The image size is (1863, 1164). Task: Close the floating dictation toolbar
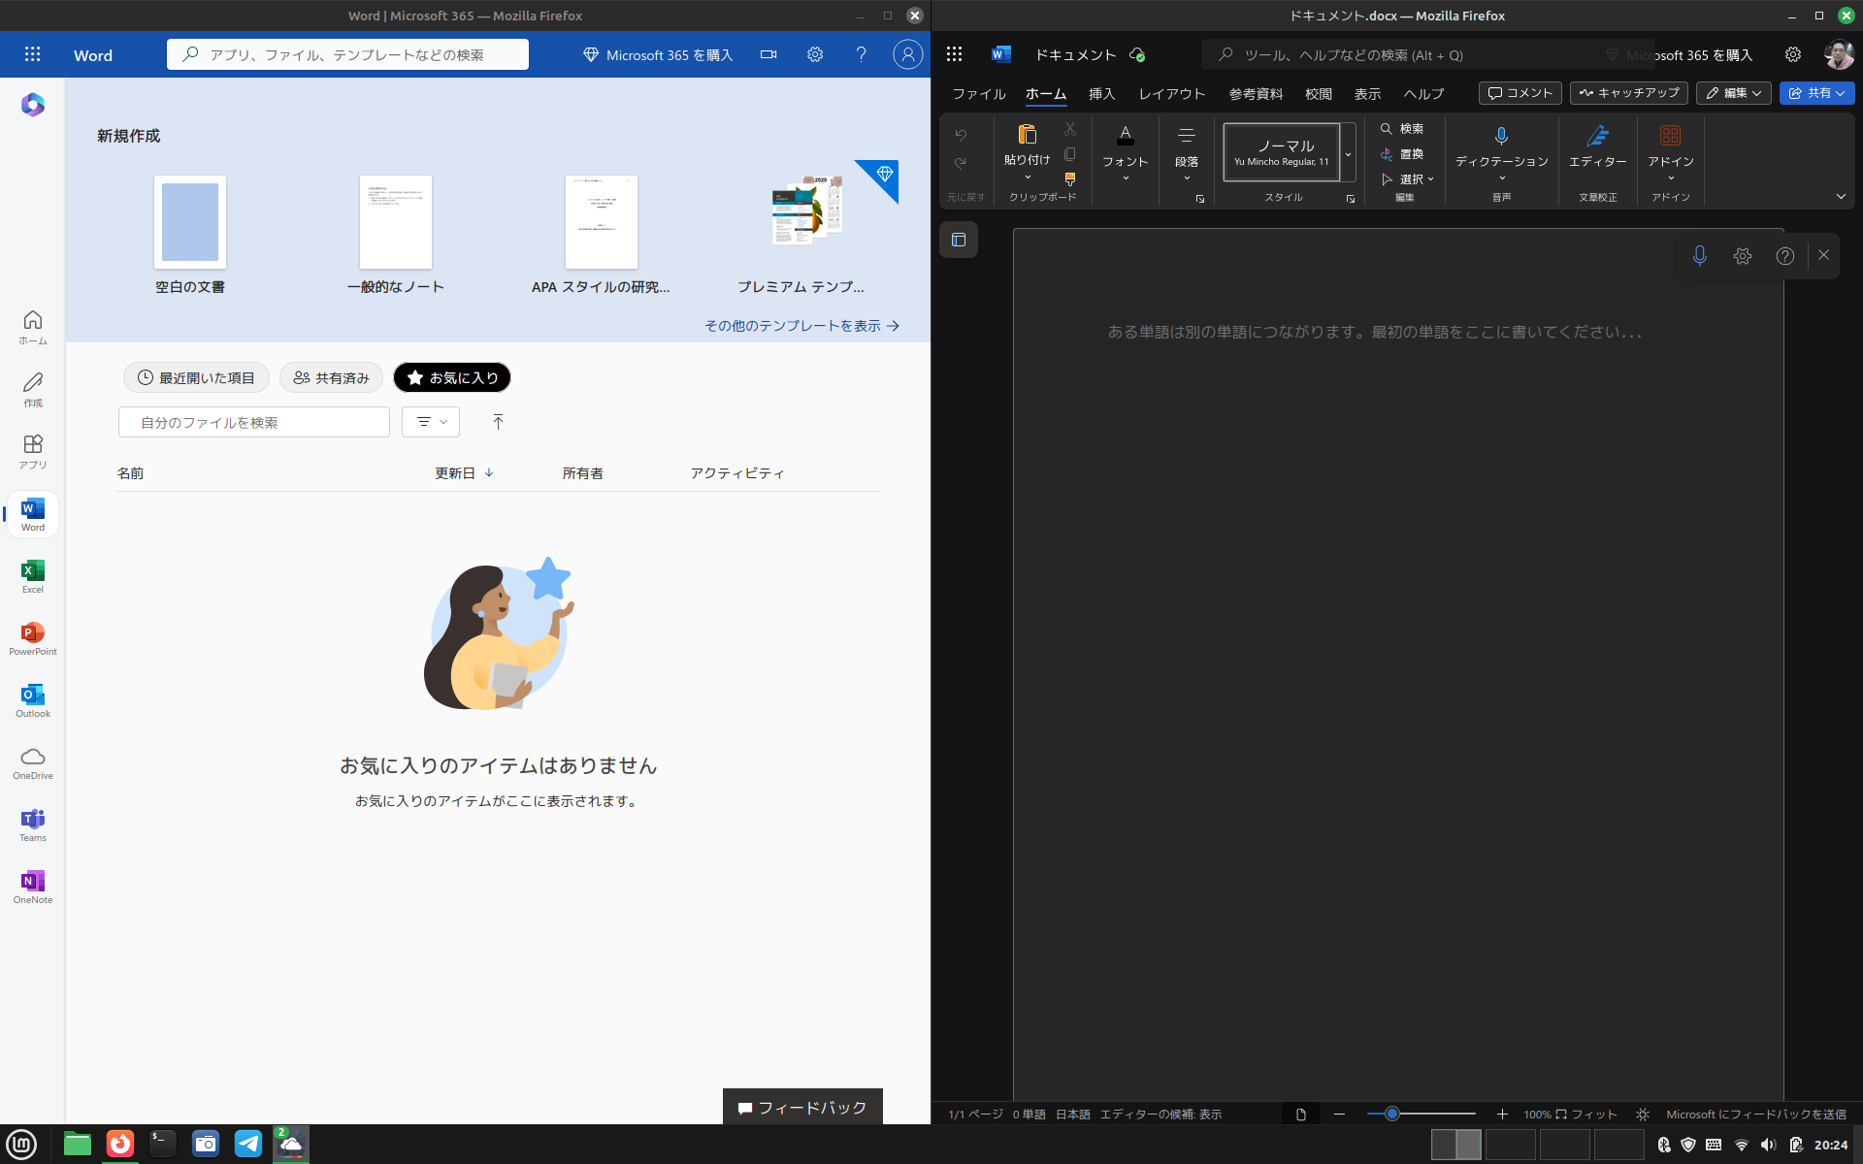[x=1823, y=255]
